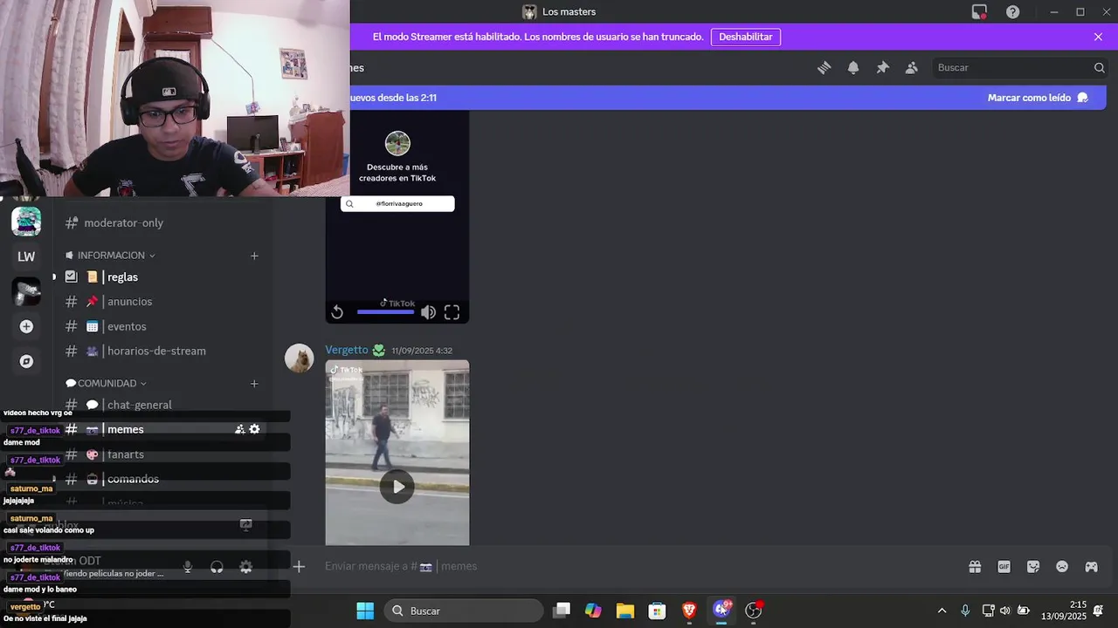Enter fullscreen on the TikTok embed

pyautogui.click(x=452, y=312)
